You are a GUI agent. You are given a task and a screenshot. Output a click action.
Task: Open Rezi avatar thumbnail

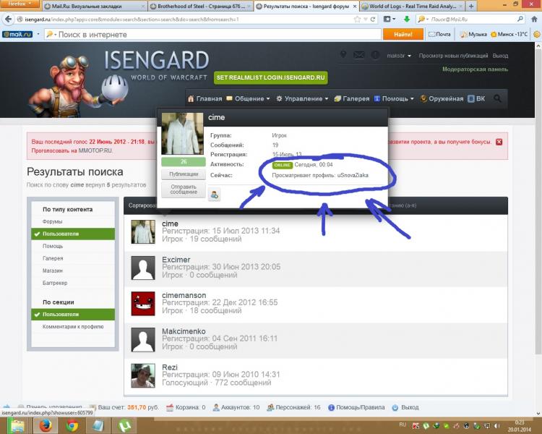point(143,375)
